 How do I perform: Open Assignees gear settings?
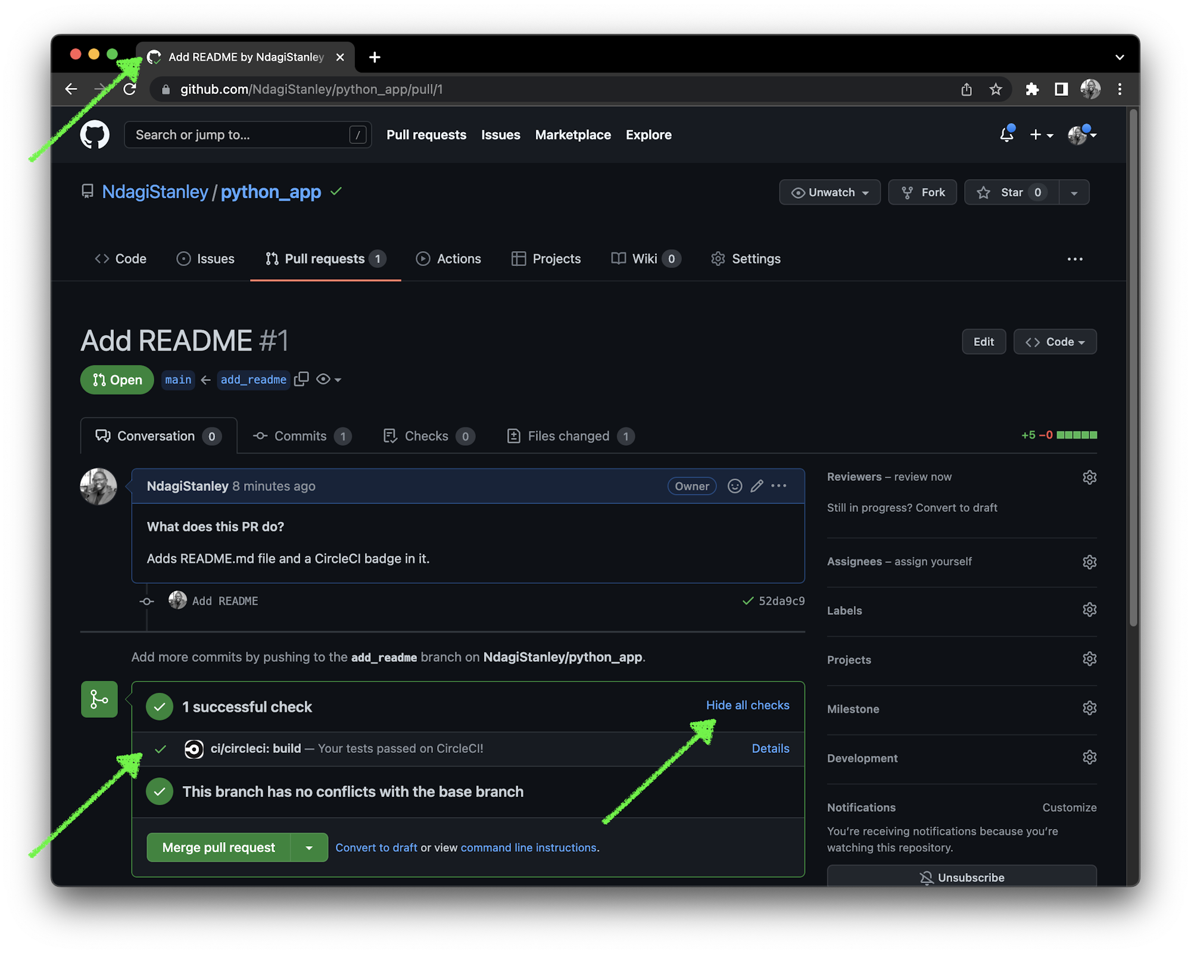point(1089,562)
